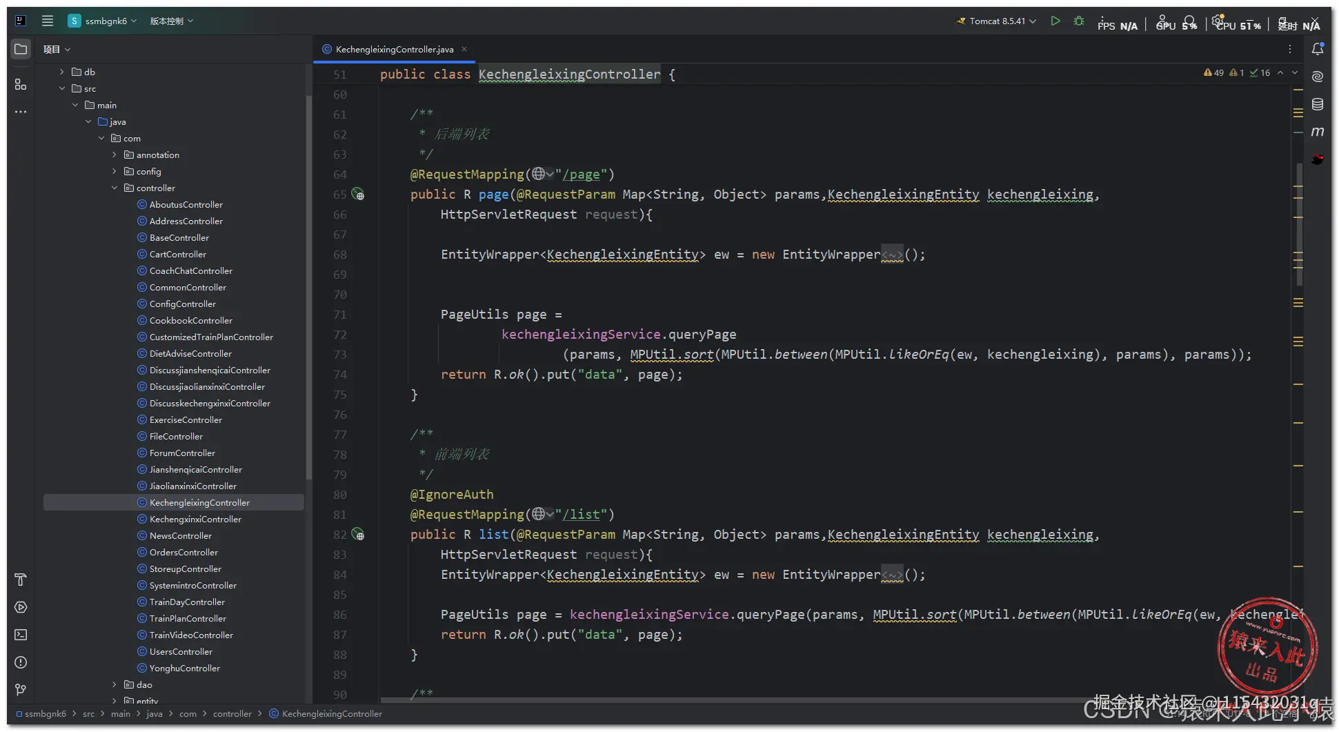Viewport: 1339px width, 732px height.
Task: Open the Problems tool window
Action: [21, 662]
